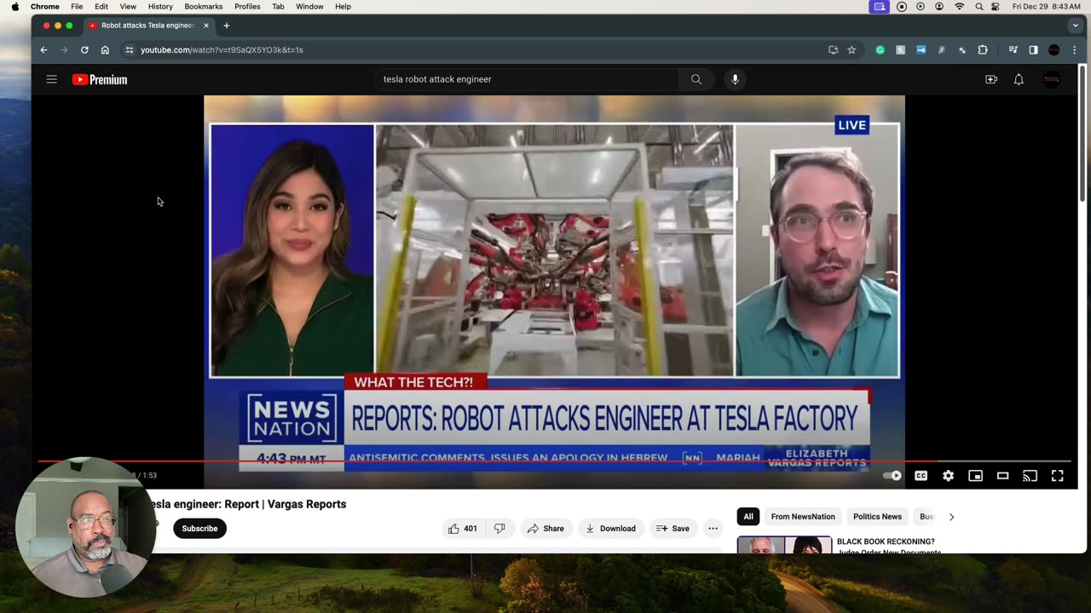Image resolution: width=1091 pixels, height=613 pixels.
Task: Dislike the video with thumbs down
Action: click(499, 529)
